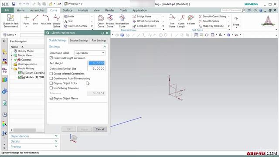The width and height of the screenshot is (279, 157).
Task: Click the Text Height field
Action: [x=96, y=63]
